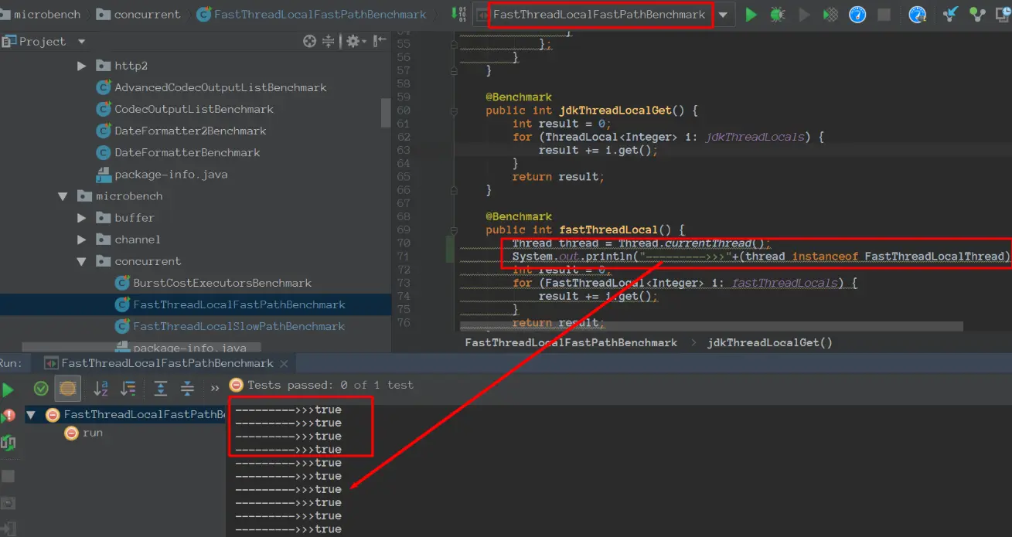The width and height of the screenshot is (1012, 537).
Task: Open the run configuration dropdown arrow
Action: 723,15
